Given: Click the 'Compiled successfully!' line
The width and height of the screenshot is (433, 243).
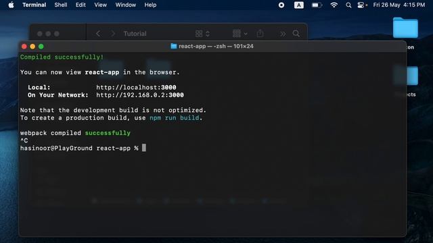Looking at the screenshot, I should tap(62, 57).
